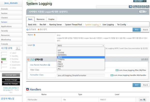The image size is (150, 102).
Task: Click the Handlers table Type column header
Action: pyautogui.click(x=80, y=95)
